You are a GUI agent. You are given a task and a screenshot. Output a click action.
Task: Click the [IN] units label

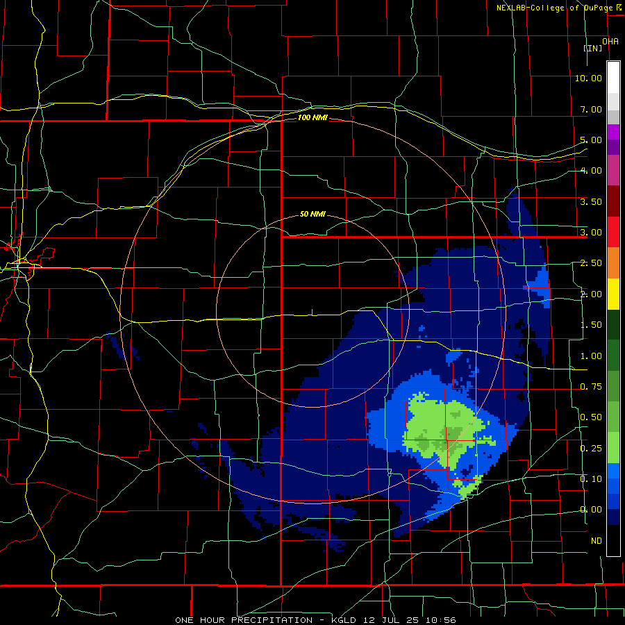click(593, 48)
